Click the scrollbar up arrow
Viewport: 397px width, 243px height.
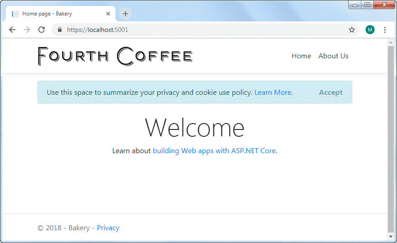[391, 42]
